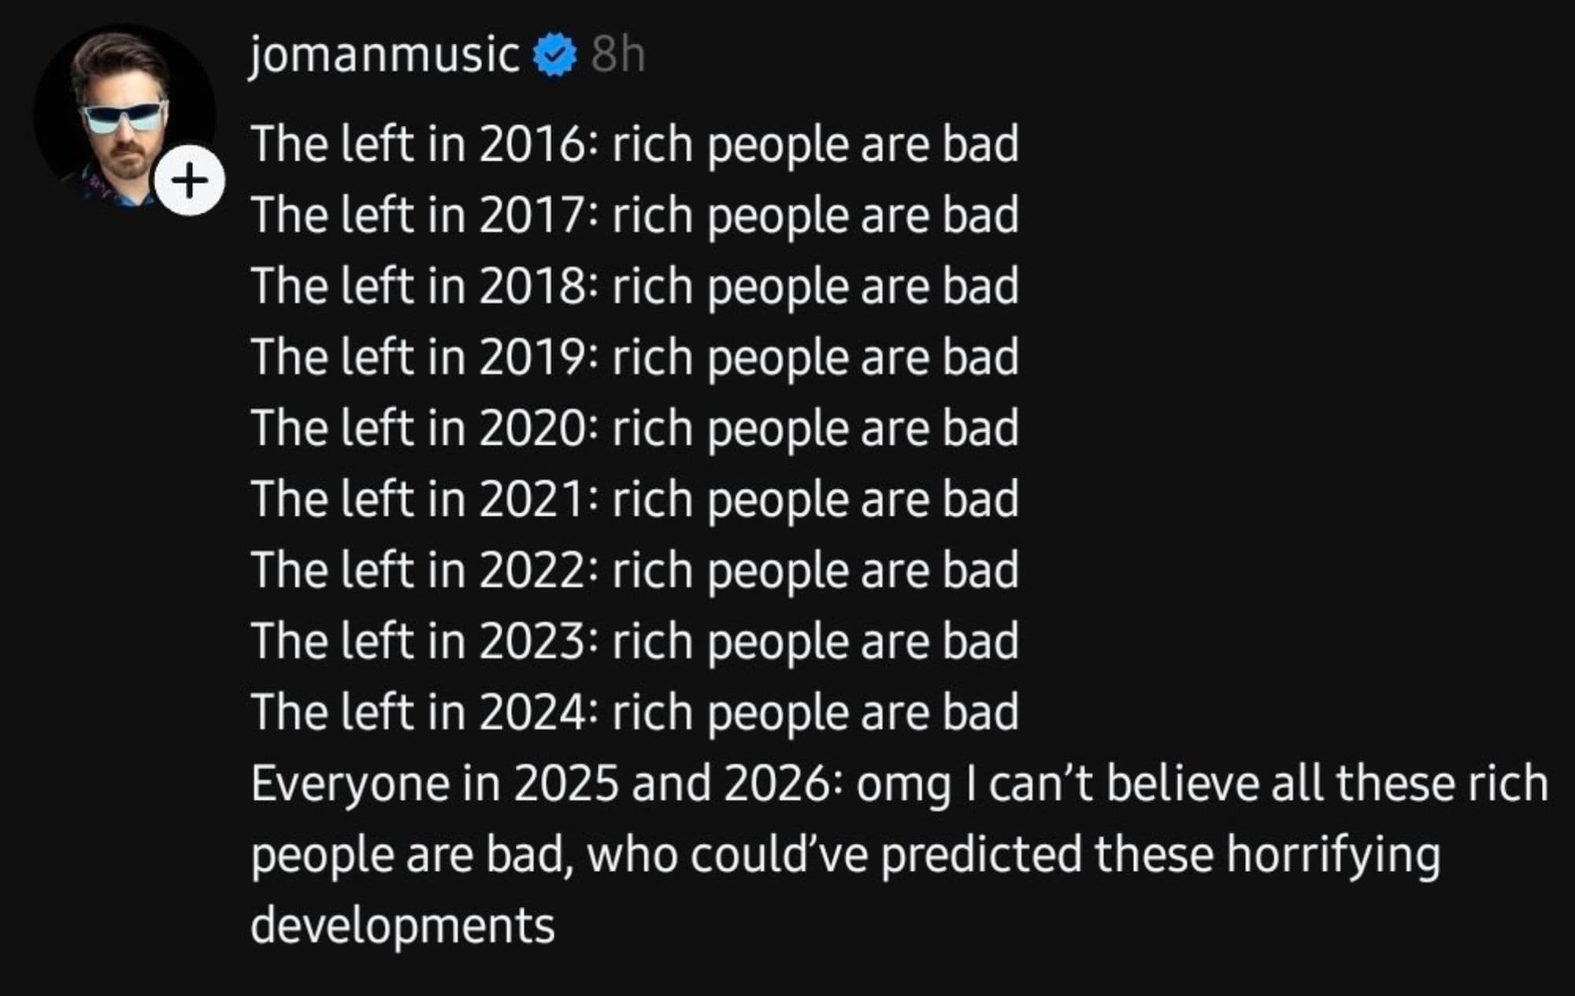Select the 'The left in 2020' line

634,428
